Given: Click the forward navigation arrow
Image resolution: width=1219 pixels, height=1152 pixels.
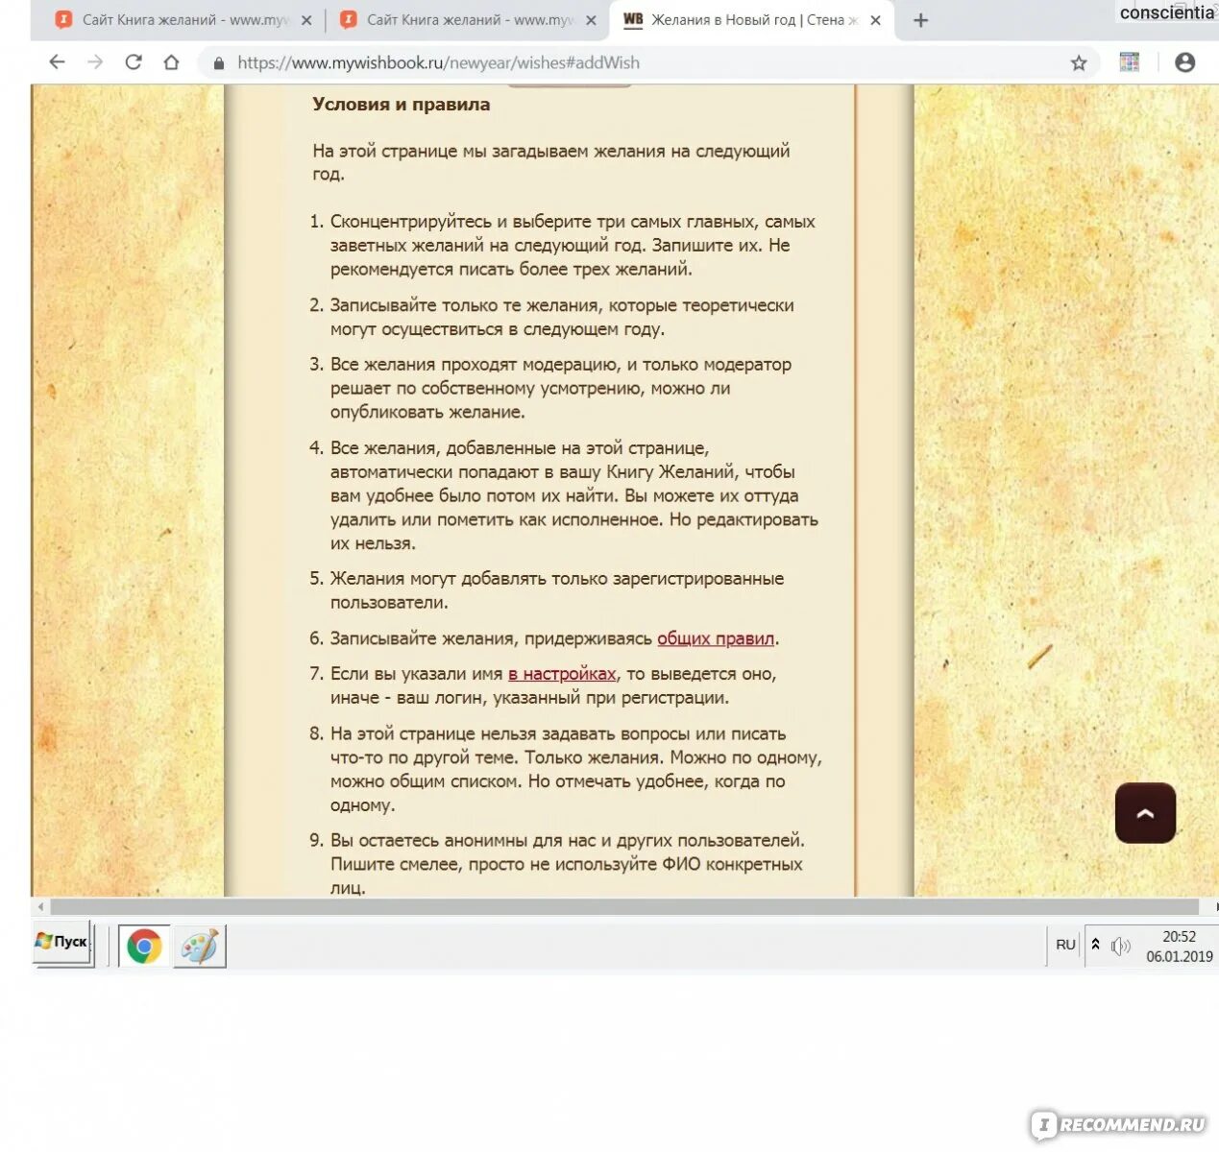Looking at the screenshot, I should point(95,62).
